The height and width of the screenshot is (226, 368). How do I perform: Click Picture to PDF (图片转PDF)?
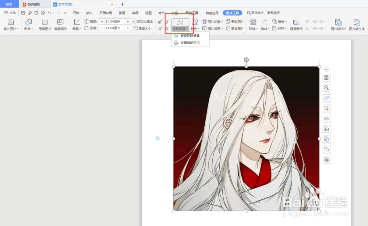[338, 25]
